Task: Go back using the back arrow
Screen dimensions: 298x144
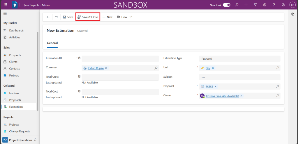Action: [x=48, y=17]
